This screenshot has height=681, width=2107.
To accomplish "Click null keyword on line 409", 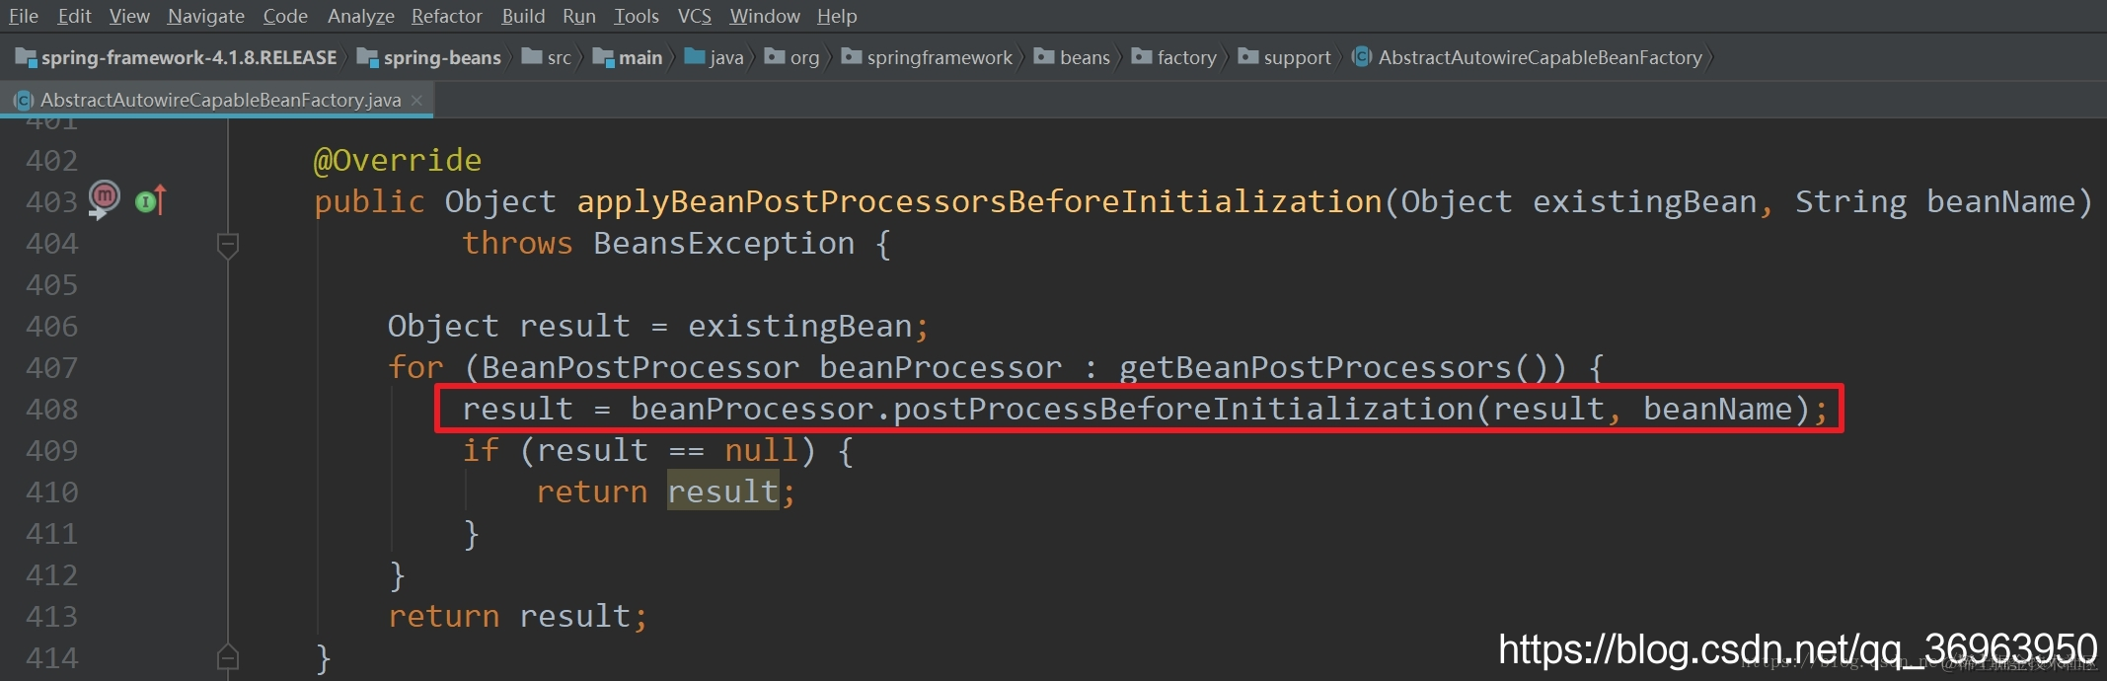I will tap(761, 450).
